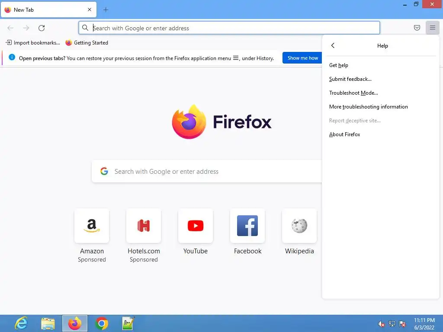Minimize the Firefox window
Screen dimensions: 443x332
405,4
